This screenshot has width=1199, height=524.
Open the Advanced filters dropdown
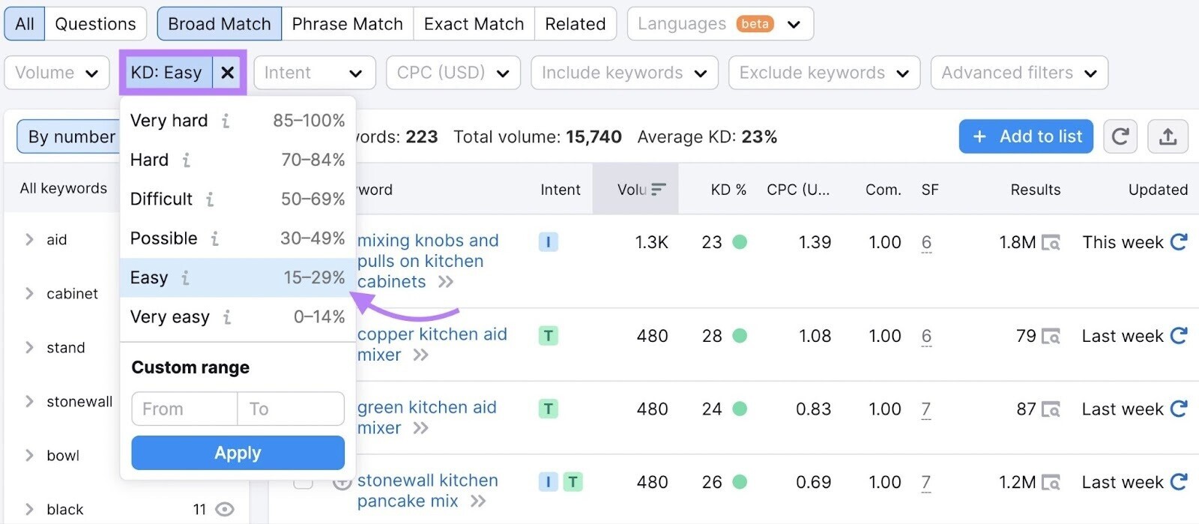click(1018, 73)
